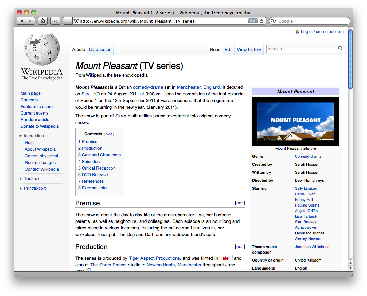Screen dimensions: 367x296
Task: Click the RSS badge in address bar
Action: (x=252, y=21)
